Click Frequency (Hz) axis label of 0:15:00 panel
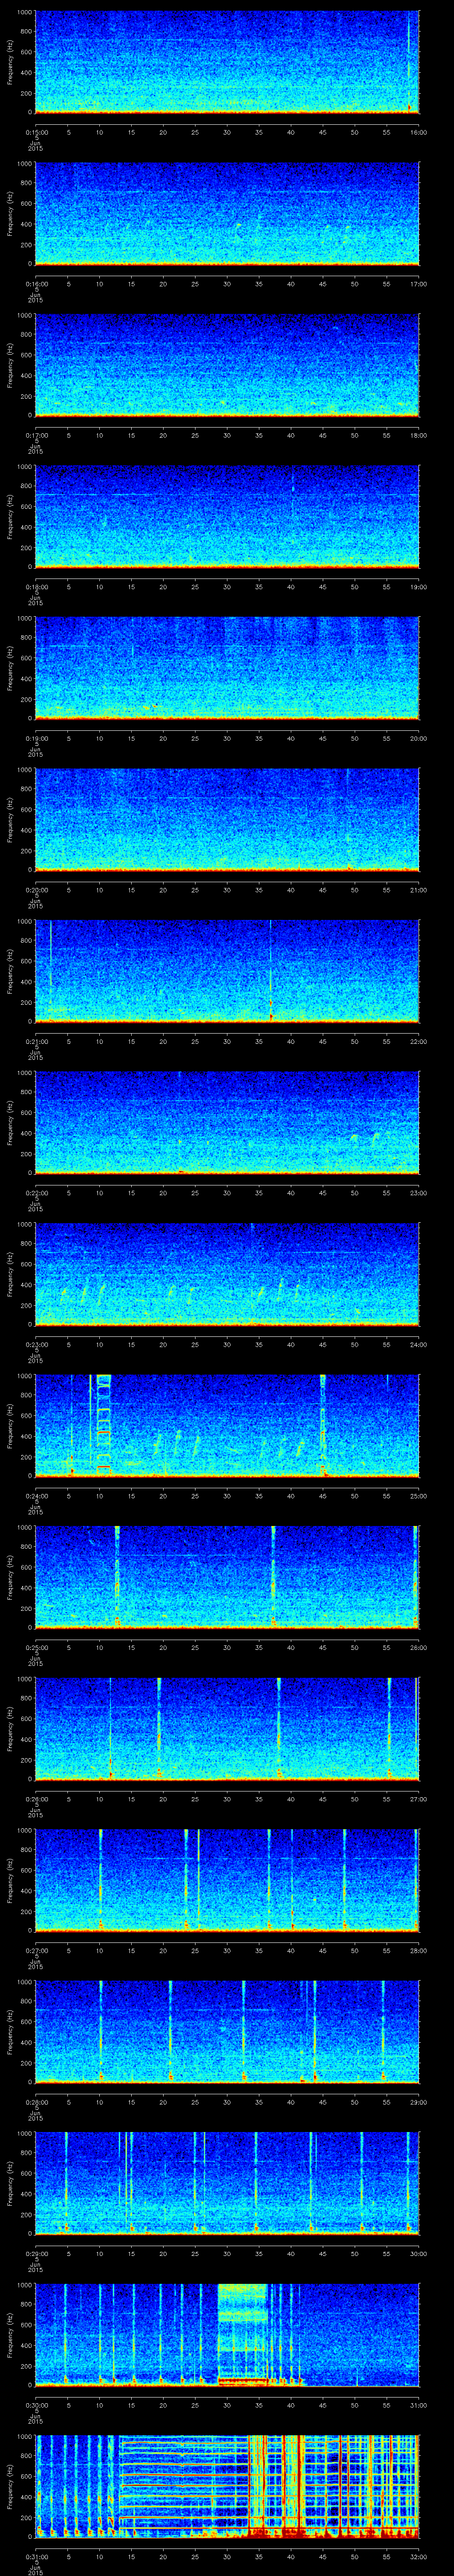 tap(10, 62)
